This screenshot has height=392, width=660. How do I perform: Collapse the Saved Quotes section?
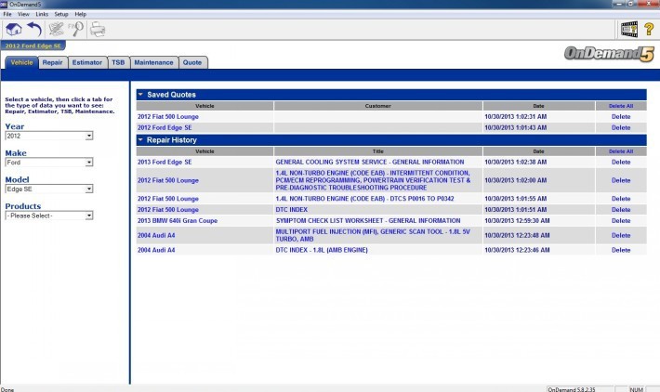pyautogui.click(x=141, y=95)
